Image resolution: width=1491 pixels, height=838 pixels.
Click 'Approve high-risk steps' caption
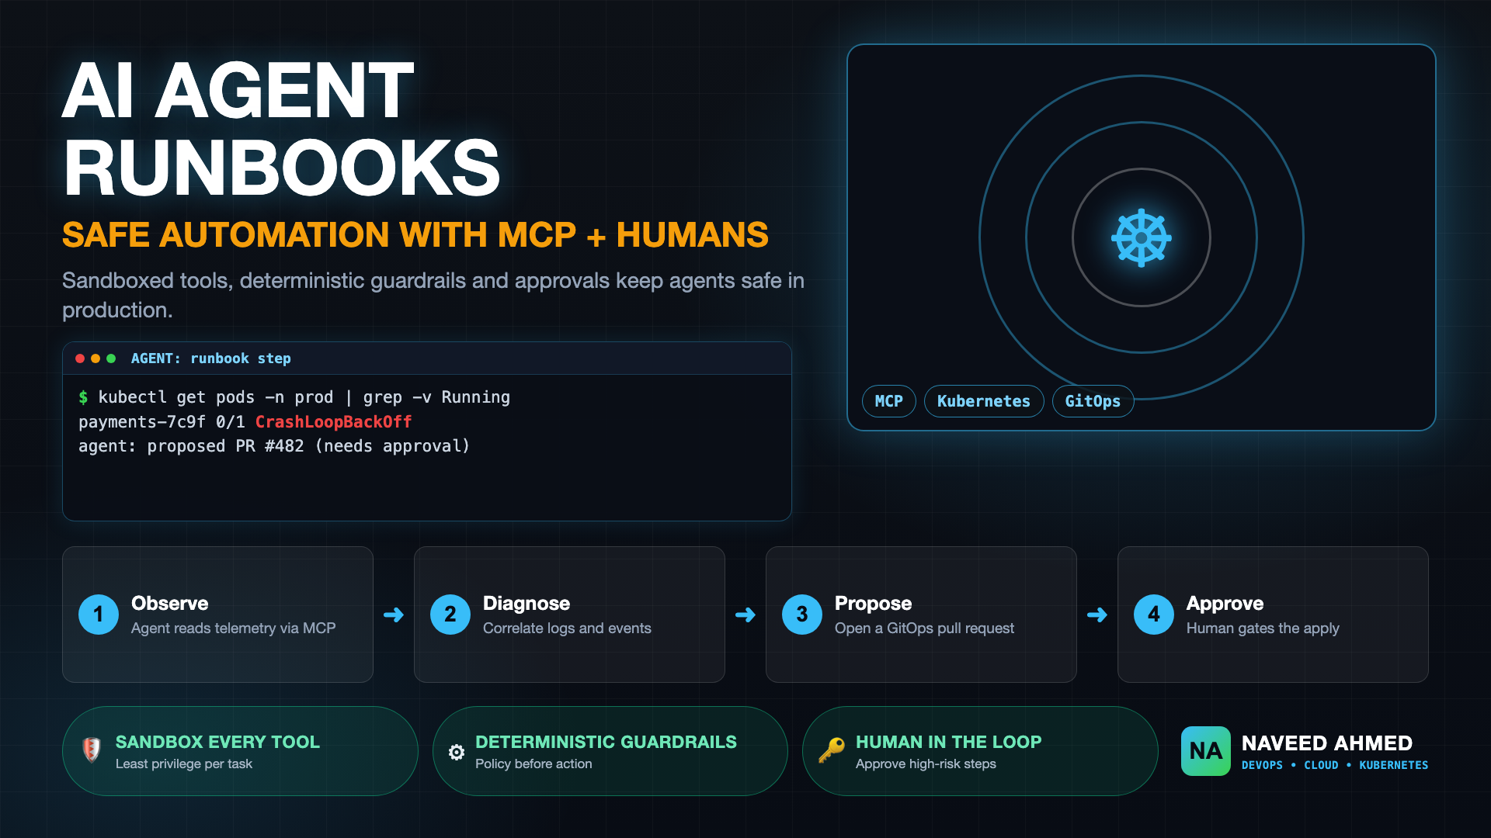click(926, 764)
